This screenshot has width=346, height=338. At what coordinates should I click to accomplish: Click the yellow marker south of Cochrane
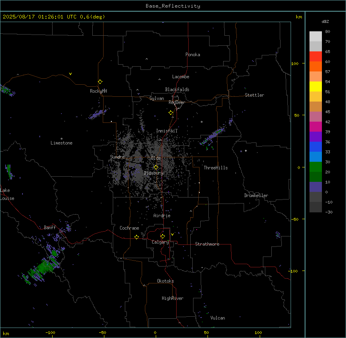point(136,237)
